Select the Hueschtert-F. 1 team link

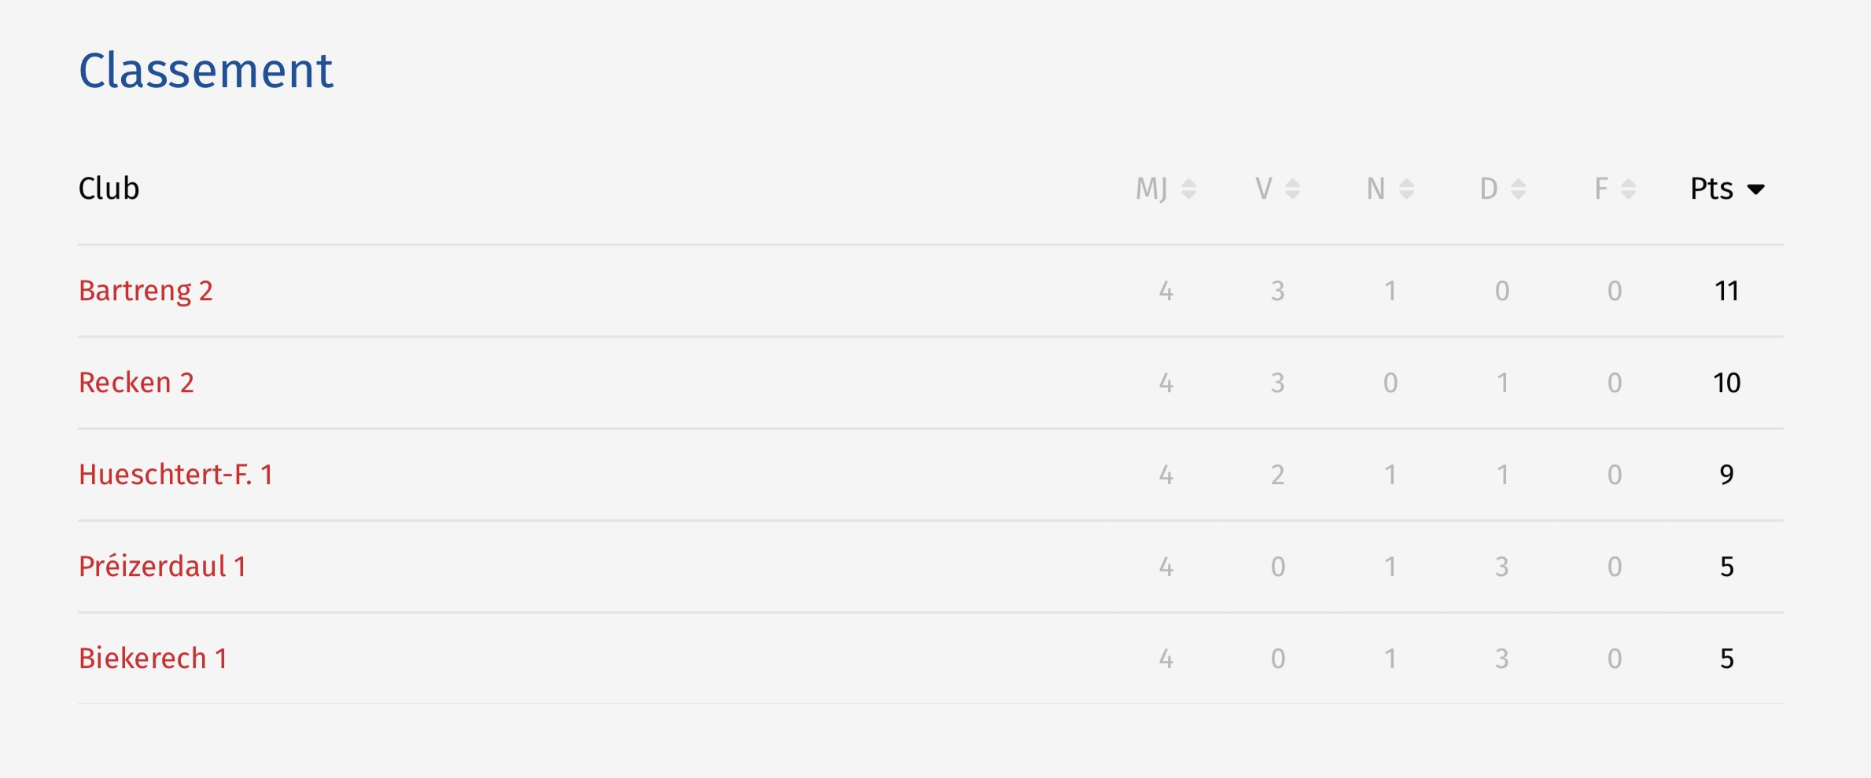pyautogui.click(x=176, y=475)
